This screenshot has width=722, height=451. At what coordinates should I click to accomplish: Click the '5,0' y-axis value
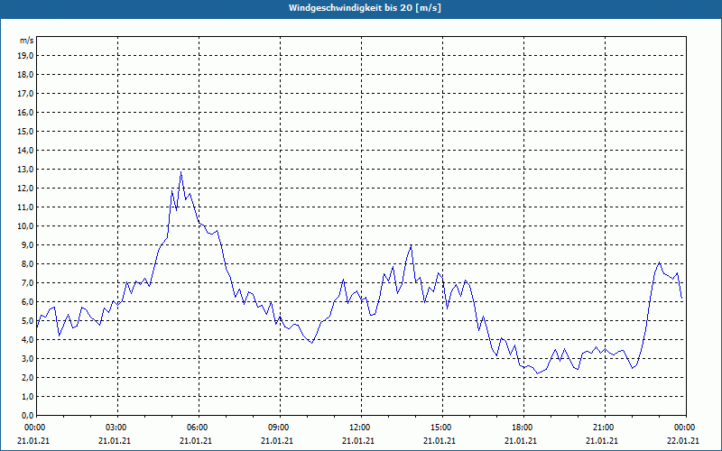pyautogui.click(x=27, y=321)
